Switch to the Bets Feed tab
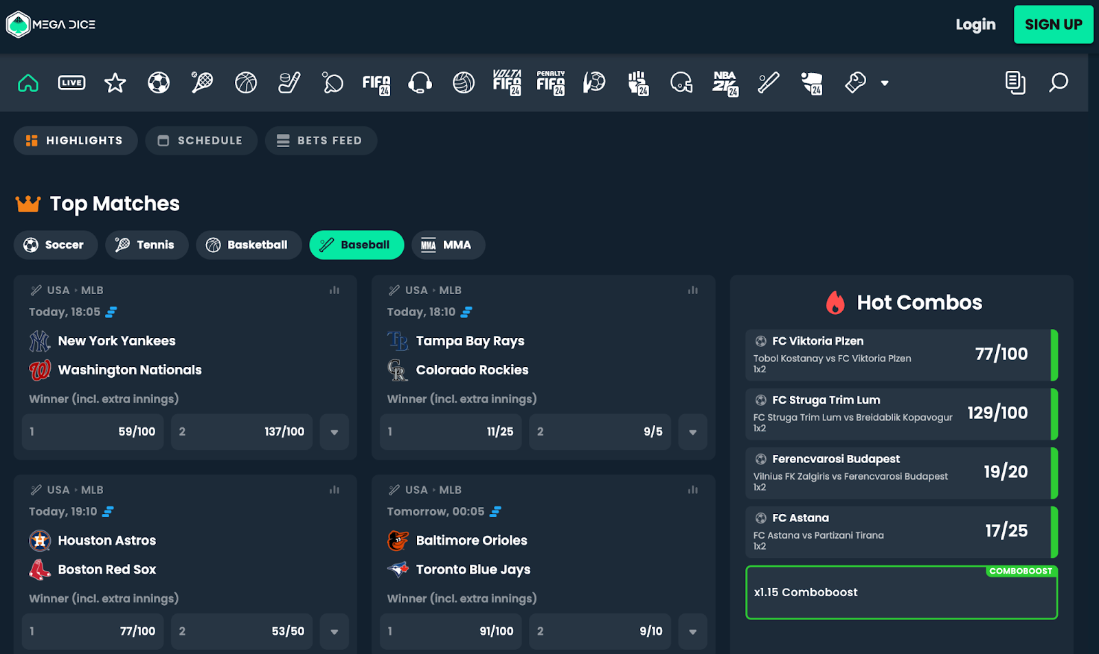This screenshot has width=1099, height=654. (x=321, y=141)
